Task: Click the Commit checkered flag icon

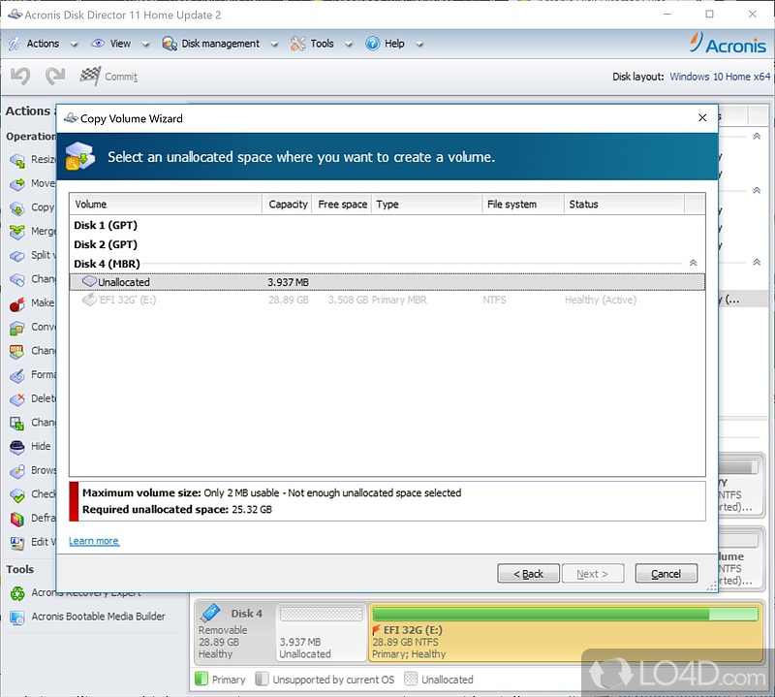Action: pos(90,77)
